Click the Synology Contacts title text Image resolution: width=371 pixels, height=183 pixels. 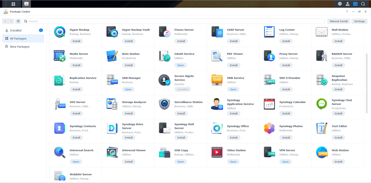(x=83, y=126)
